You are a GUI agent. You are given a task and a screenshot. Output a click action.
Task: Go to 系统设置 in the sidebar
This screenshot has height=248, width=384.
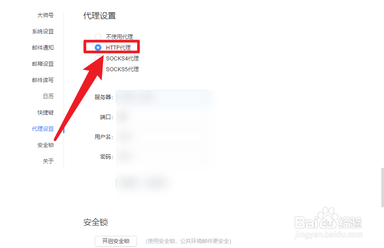43,32
